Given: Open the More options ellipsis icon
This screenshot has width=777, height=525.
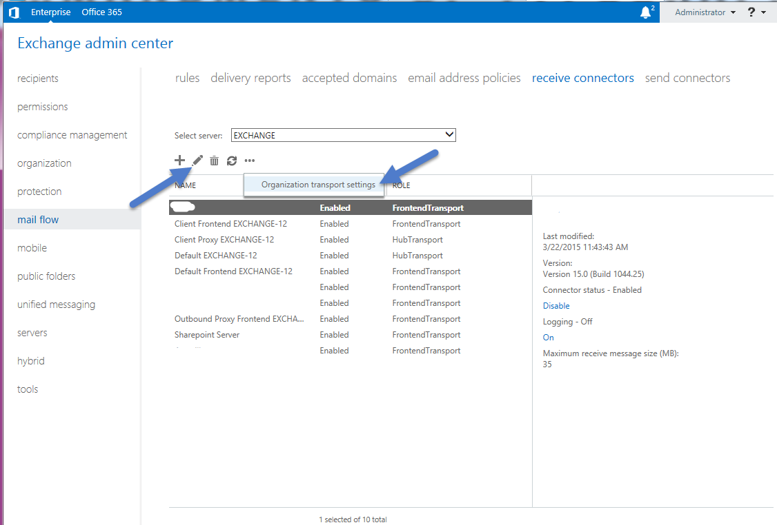Looking at the screenshot, I should tap(249, 160).
